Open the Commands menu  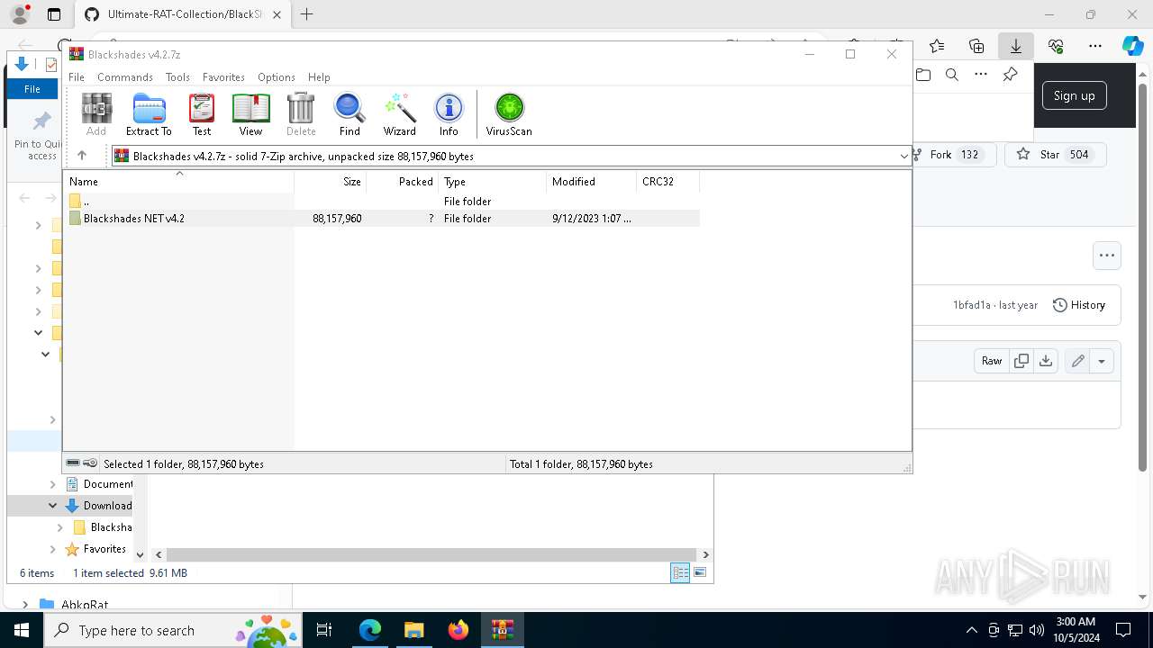(x=125, y=77)
